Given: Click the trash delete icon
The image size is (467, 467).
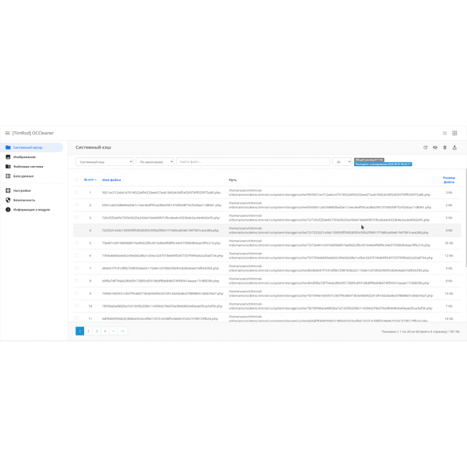Looking at the screenshot, I should pos(445,147).
